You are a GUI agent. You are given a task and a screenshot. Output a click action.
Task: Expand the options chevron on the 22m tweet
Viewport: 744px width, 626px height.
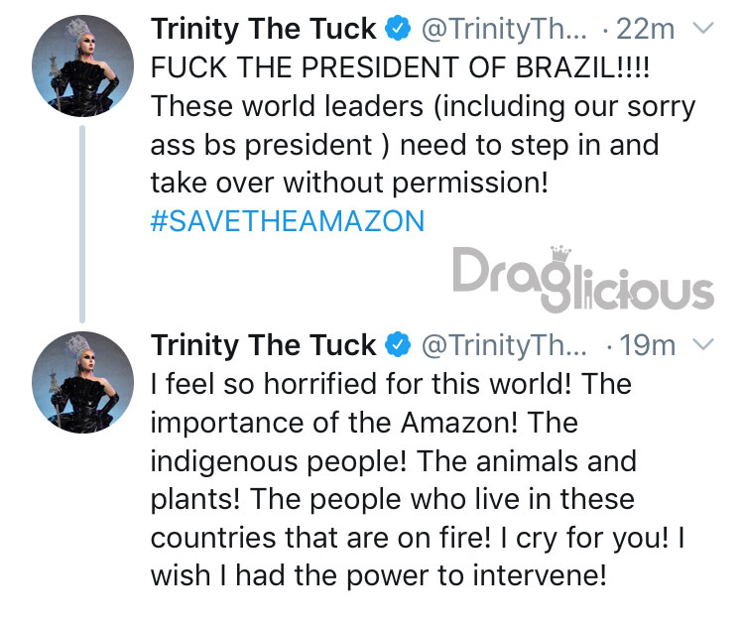point(703,29)
